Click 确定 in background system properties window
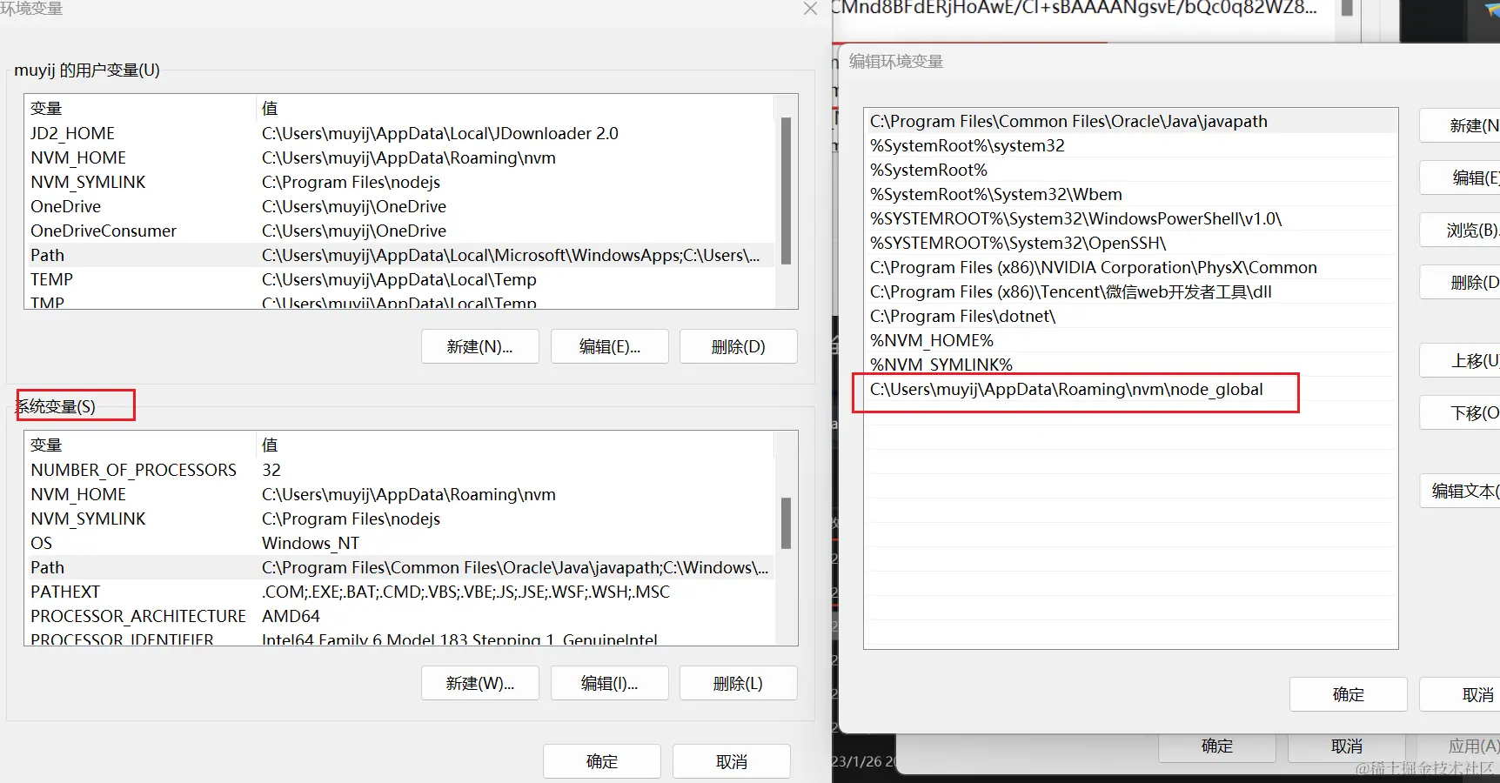The image size is (1500, 783). click(1217, 746)
